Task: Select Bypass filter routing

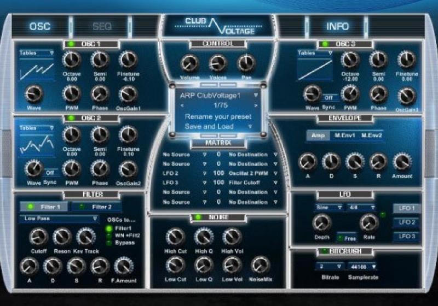Action: click(x=108, y=243)
